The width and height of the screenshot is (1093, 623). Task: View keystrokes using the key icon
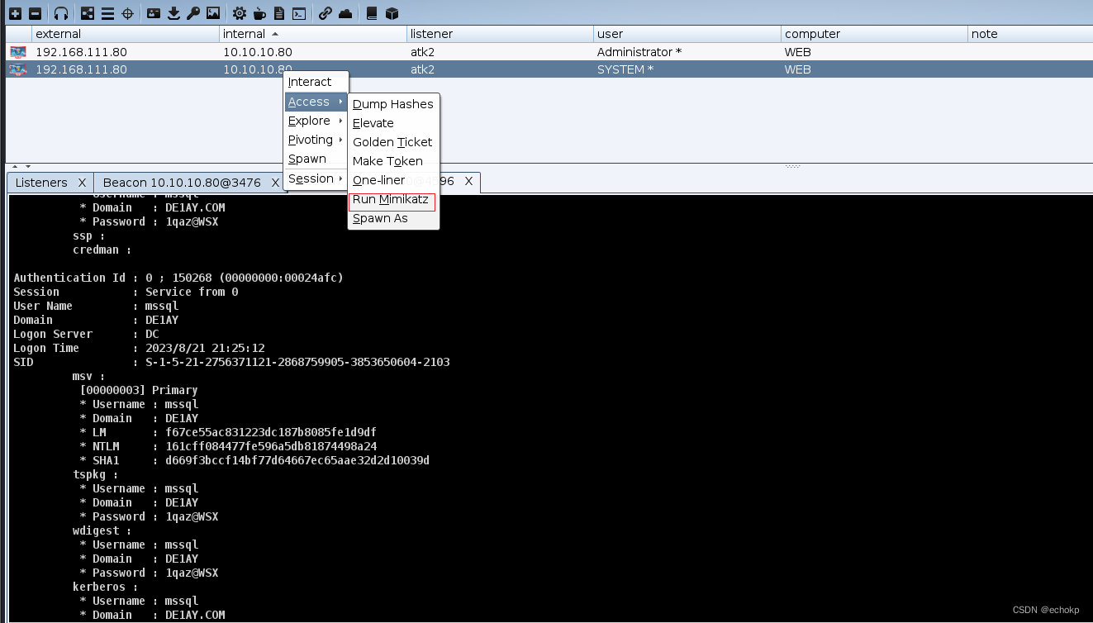coord(193,13)
